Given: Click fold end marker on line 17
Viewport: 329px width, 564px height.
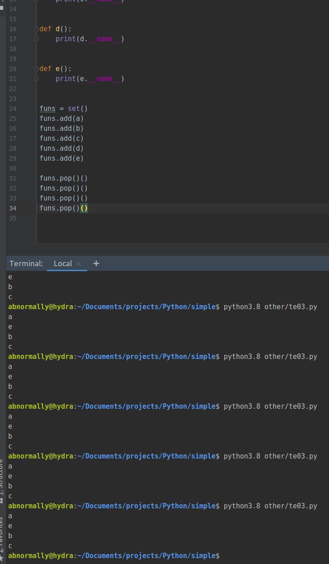Looking at the screenshot, I should pos(37,39).
